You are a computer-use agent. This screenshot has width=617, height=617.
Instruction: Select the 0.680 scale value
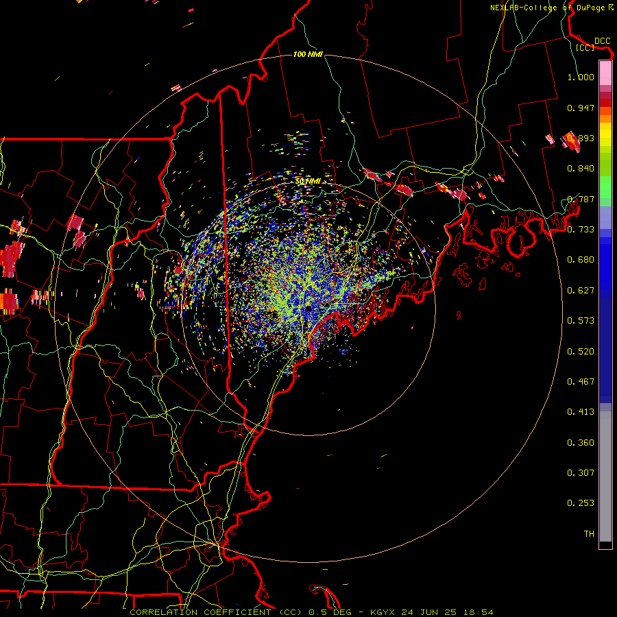click(x=581, y=260)
